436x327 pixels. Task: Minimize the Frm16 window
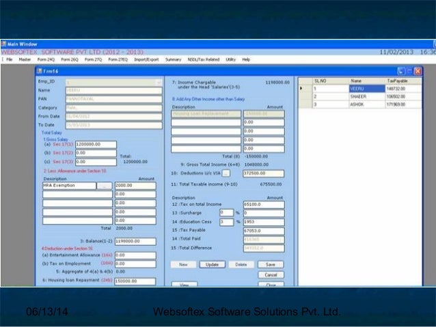[x=400, y=72]
